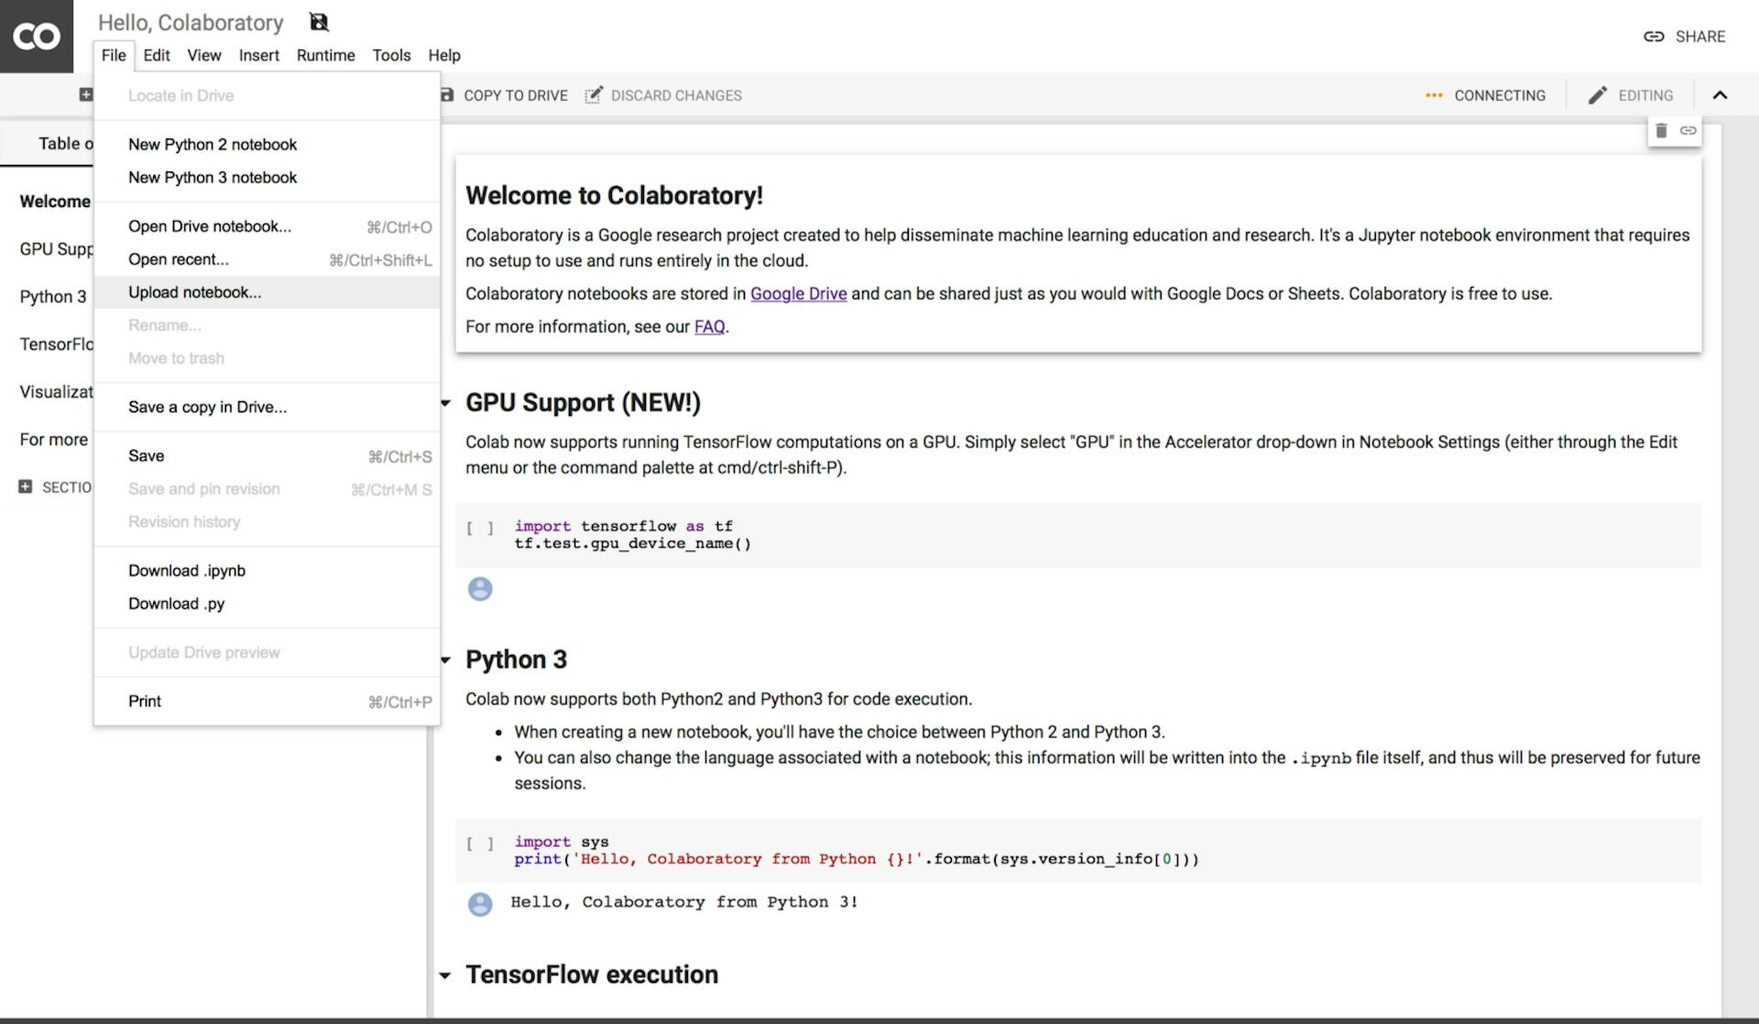Delete the Welcome cell via trash icon
Image resolution: width=1759 pixels, height=1024 pixels.
(x=1662, y=130)
